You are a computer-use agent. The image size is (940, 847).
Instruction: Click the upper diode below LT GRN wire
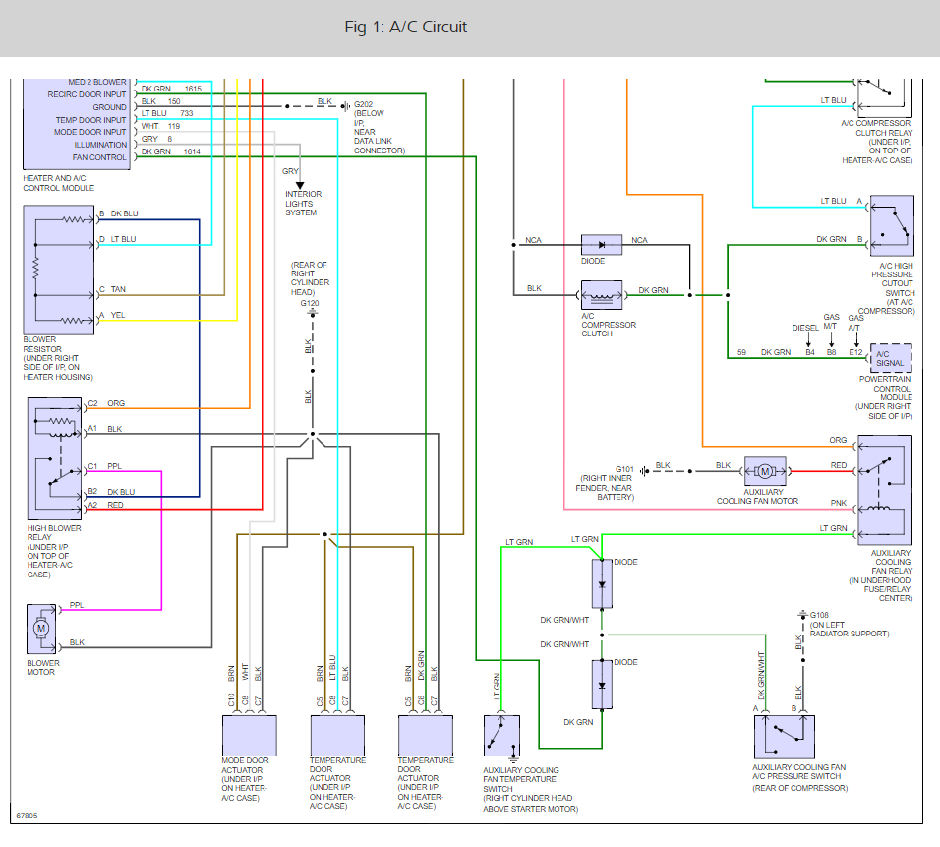pyautogui.click(x=602, y=583)
